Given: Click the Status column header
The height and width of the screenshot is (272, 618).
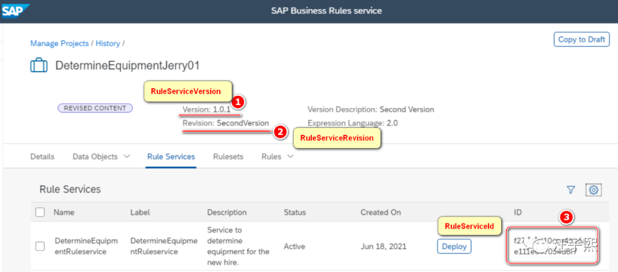Looking at the screenshot, I should coord(295,212).
